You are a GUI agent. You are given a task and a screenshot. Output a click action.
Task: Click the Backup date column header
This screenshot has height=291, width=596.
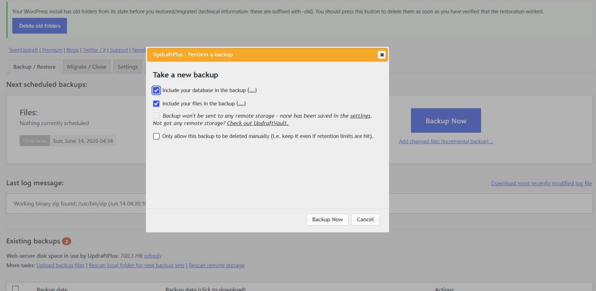52,289
